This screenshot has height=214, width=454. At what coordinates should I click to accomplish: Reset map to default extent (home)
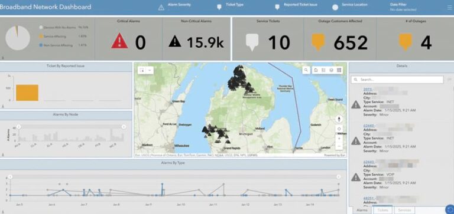point(316,70)
